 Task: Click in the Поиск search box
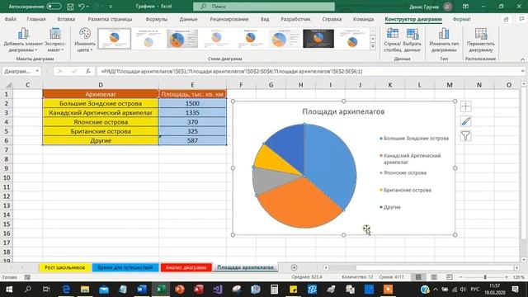coord(264,7)
